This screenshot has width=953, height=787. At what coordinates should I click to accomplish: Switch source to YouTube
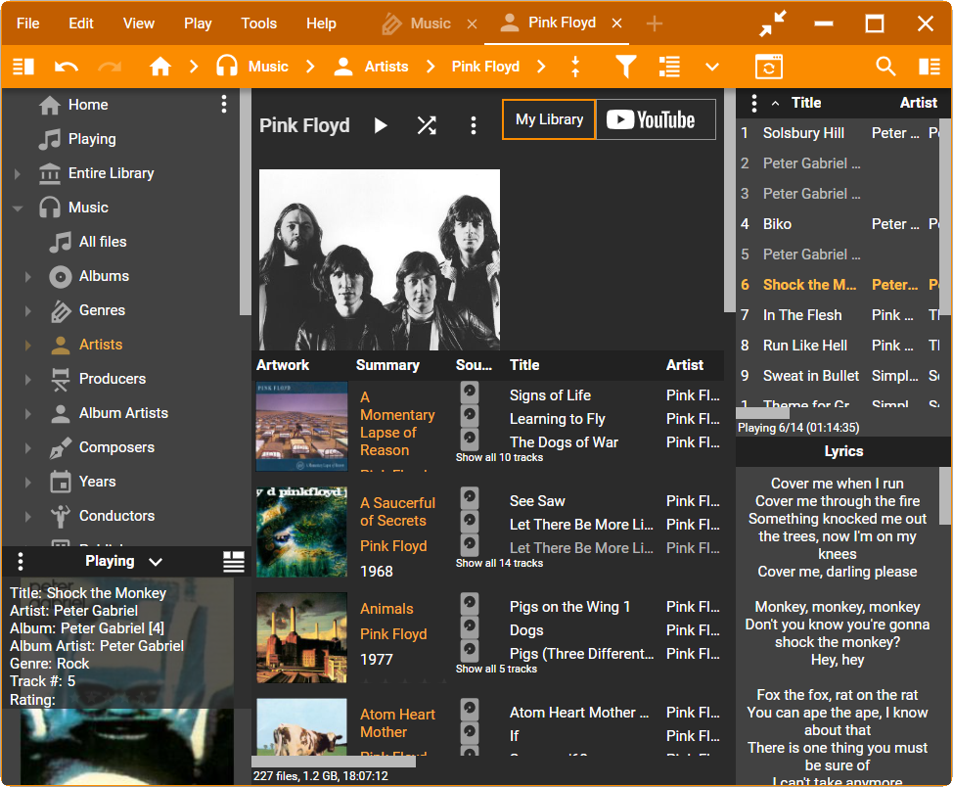(656, 119)
